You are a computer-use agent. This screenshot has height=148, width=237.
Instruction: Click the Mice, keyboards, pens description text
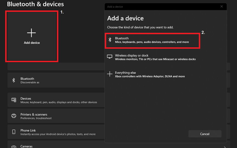coord(152,42)
